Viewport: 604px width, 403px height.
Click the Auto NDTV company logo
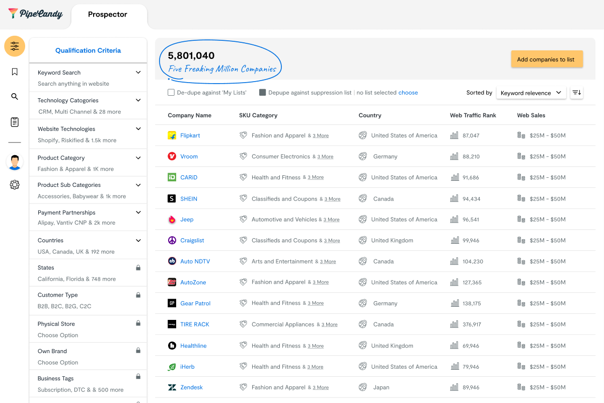pyautogui.click(x=172, y=261)
